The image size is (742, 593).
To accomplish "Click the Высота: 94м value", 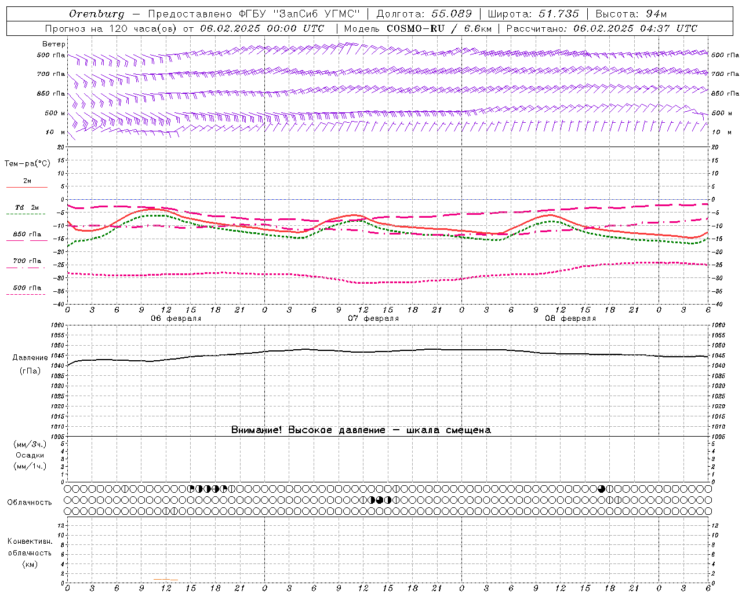I will pos(631,14).
